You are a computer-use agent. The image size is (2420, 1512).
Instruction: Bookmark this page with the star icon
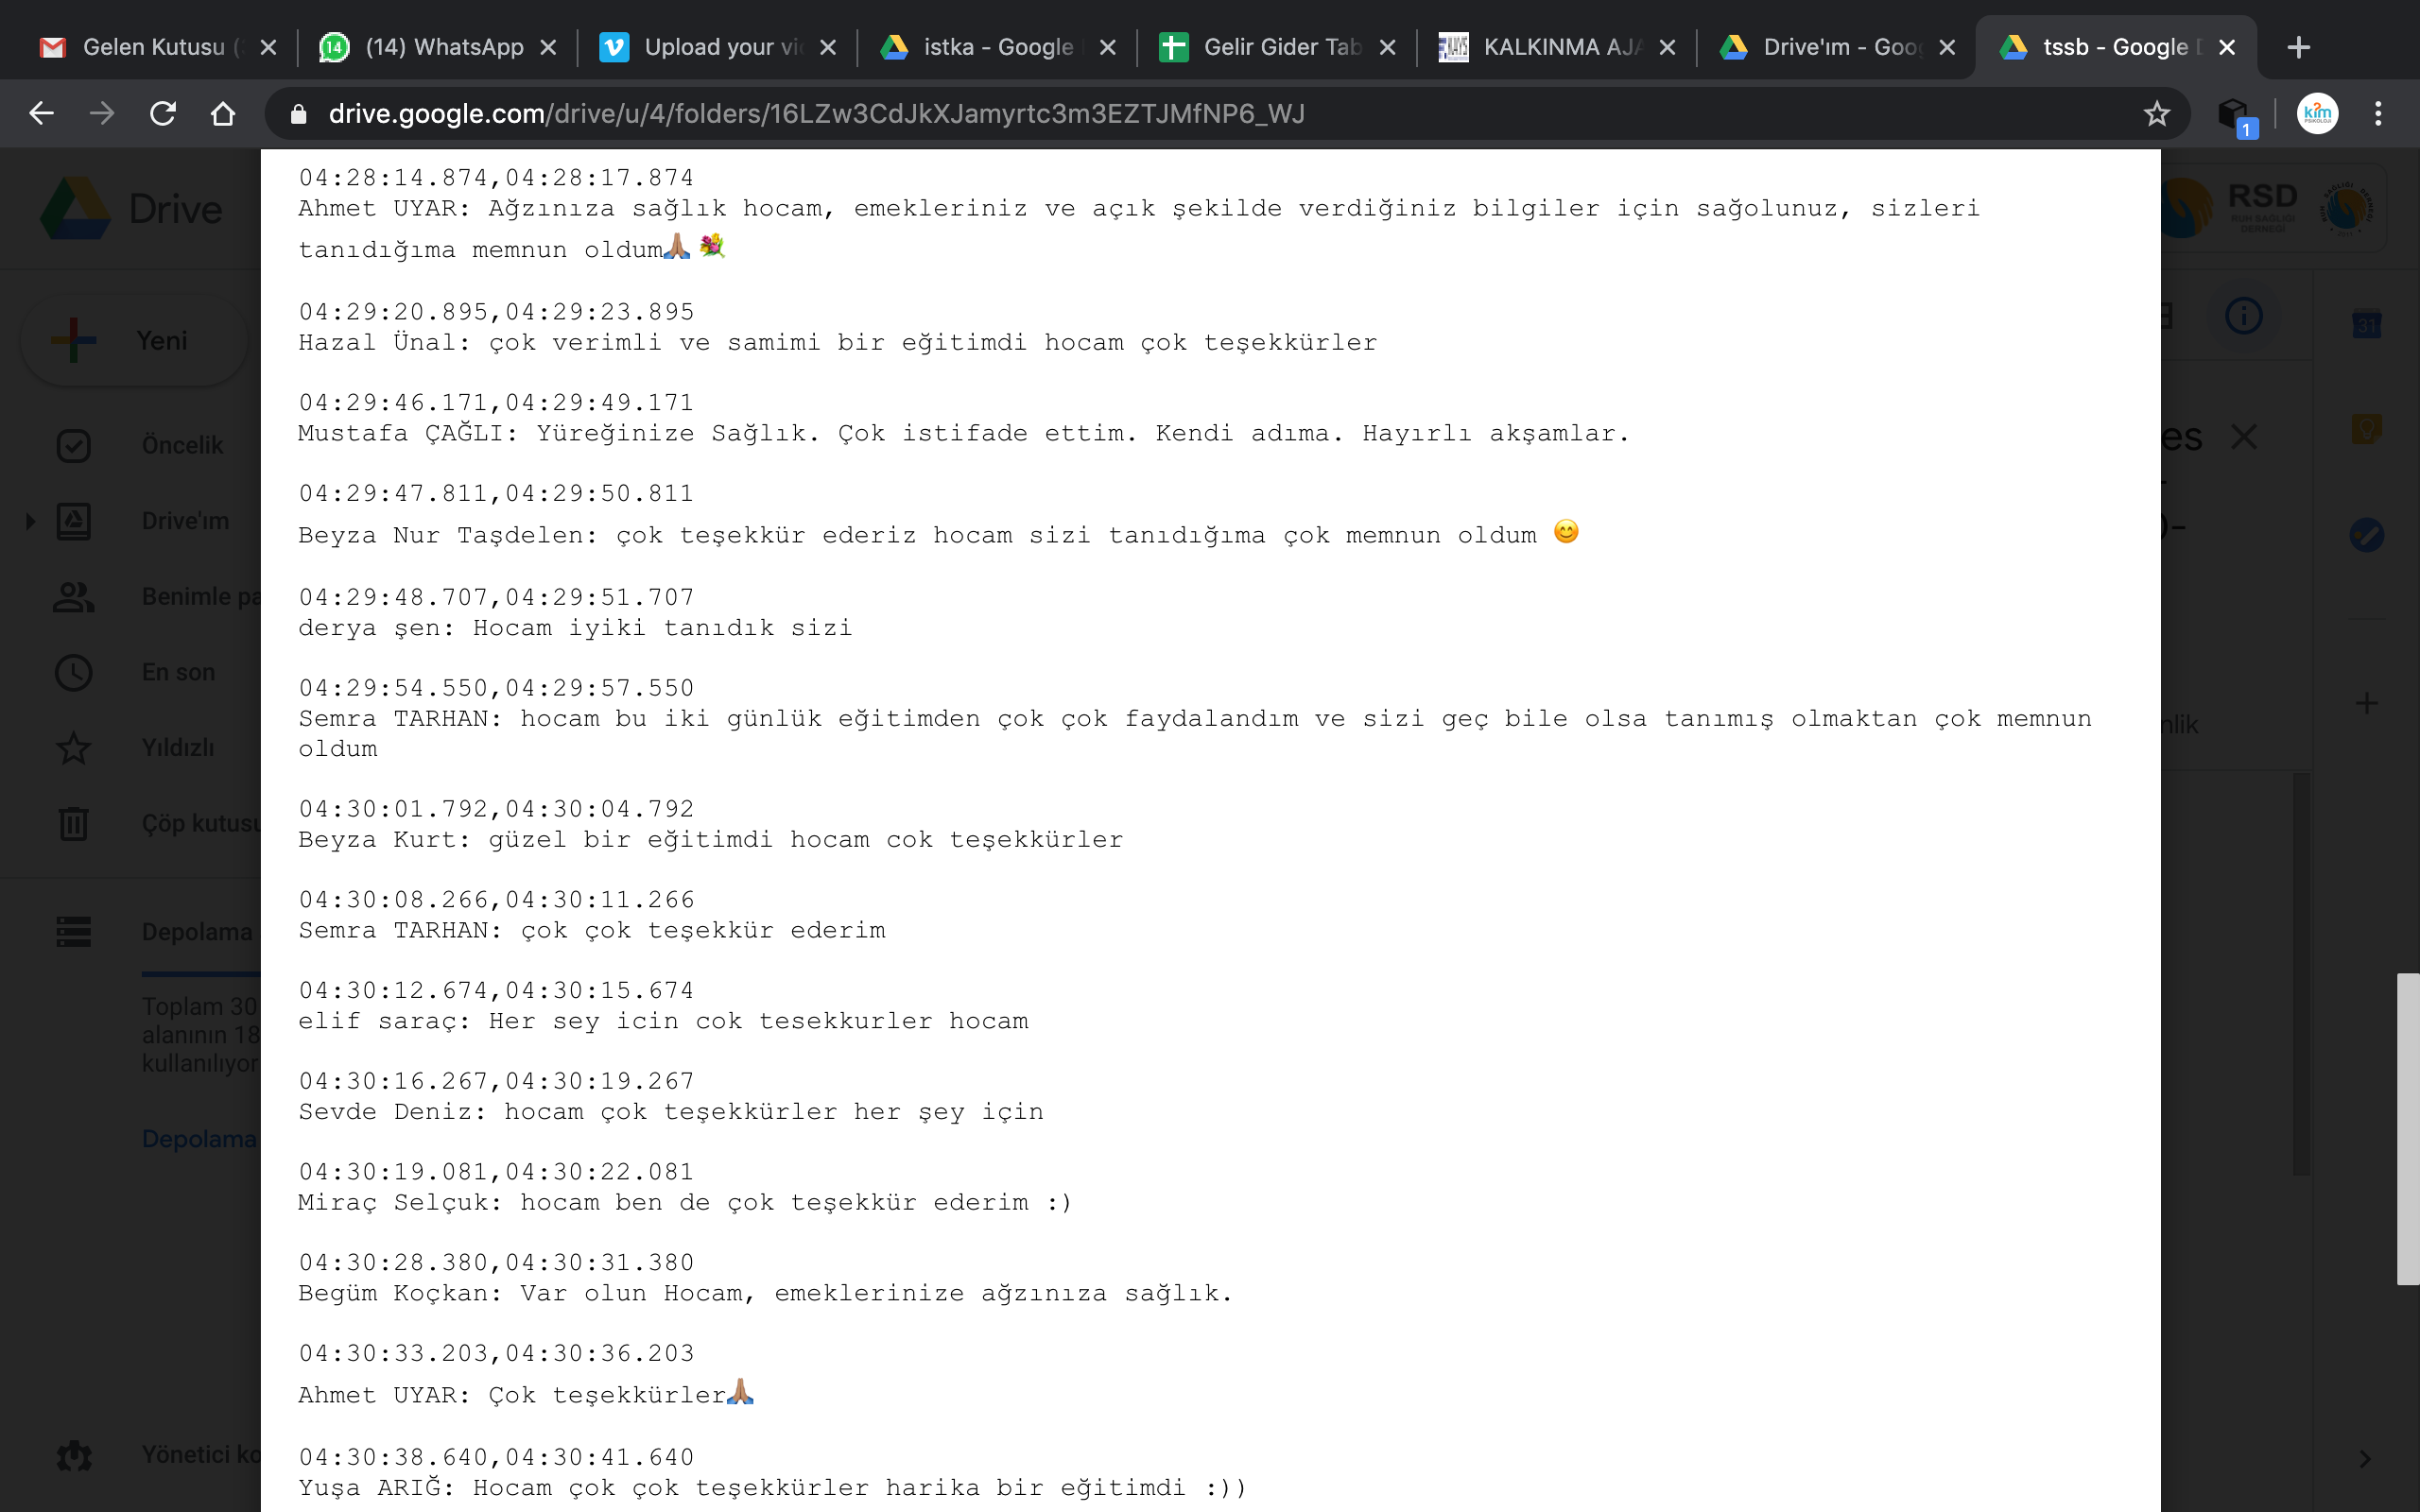tap(2157, 114)
